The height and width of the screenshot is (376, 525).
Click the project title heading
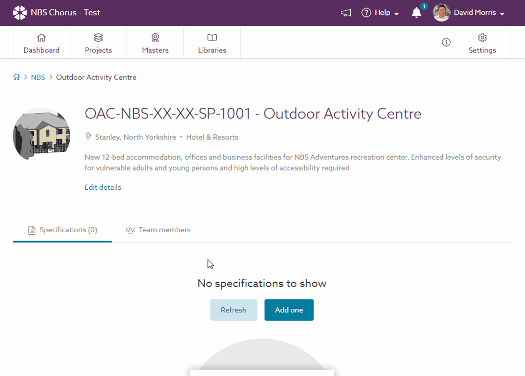pos(253,114)
